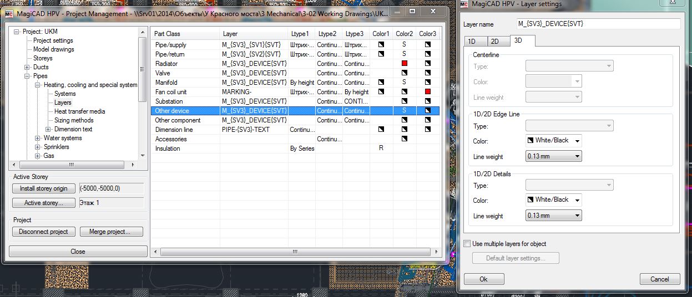This screenshot has height=297, width=692.
Task: Expand the Gas tree node
Action: (x=38, y=156)
